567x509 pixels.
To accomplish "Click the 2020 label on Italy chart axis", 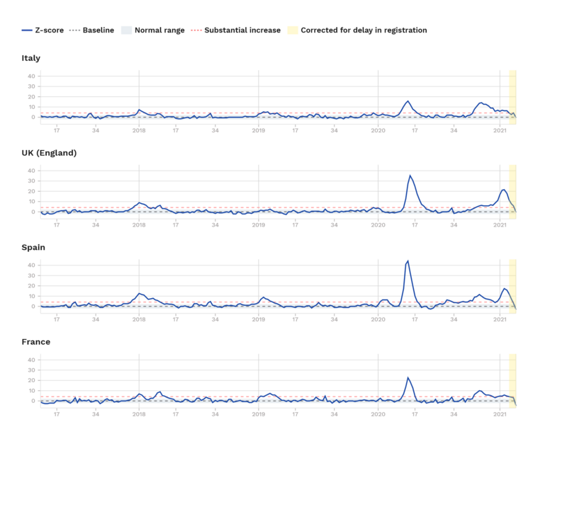I will click(x=378, y=130).
